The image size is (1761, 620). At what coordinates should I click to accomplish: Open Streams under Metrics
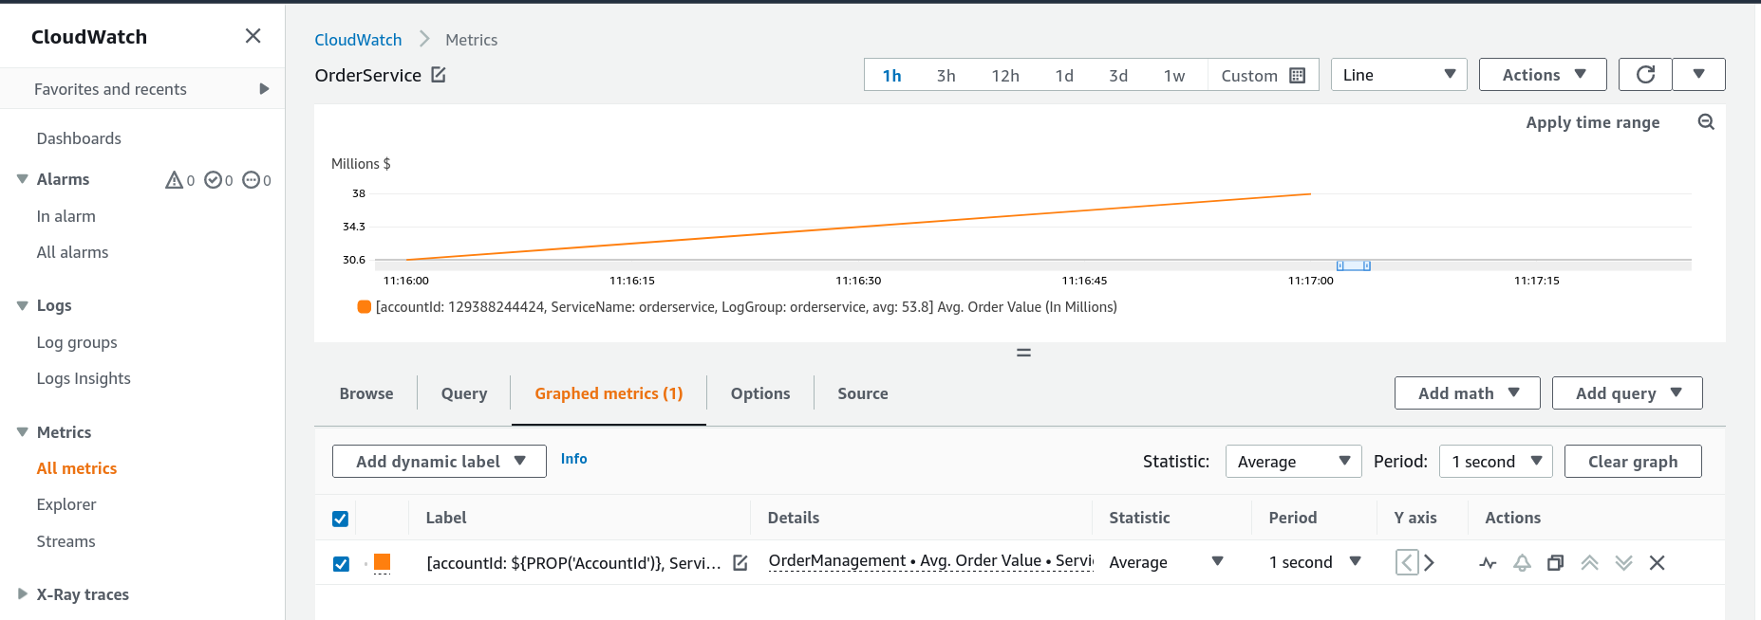tap(66, 541)
